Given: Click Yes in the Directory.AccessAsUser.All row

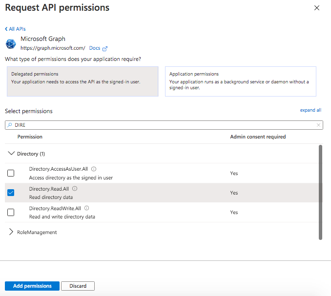Looking at the screenshot, I should point(234,173).
